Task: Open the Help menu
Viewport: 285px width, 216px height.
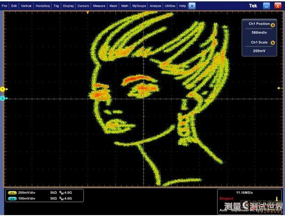Action: (x=183, y=6)
